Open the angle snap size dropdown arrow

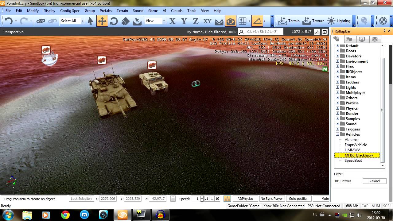tap(264, 21)
